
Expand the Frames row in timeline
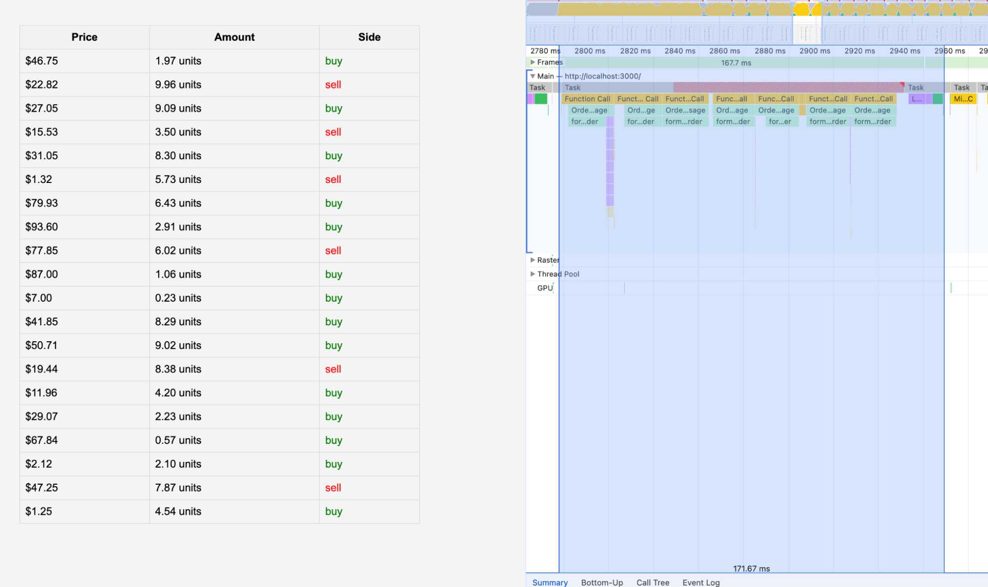[533, 61]
